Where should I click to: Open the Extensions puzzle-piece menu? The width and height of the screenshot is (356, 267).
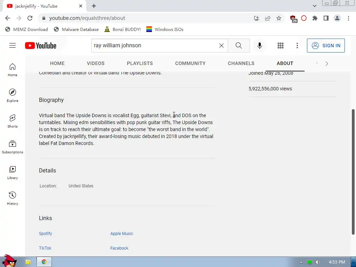point(315,18)
